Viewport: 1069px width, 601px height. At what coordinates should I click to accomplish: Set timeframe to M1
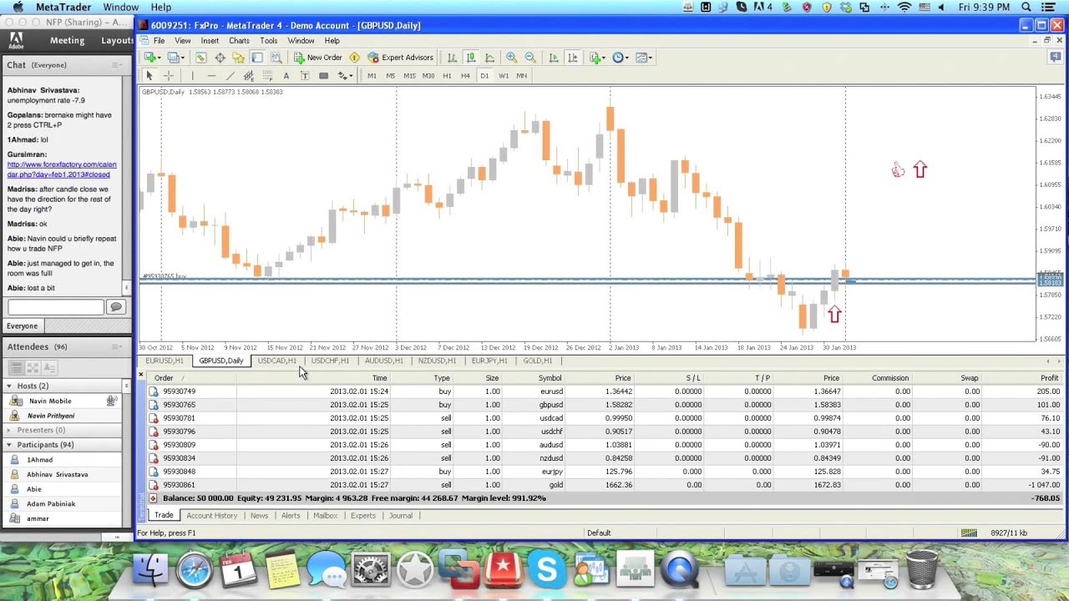pyautogui.click(x=372, y=75)
